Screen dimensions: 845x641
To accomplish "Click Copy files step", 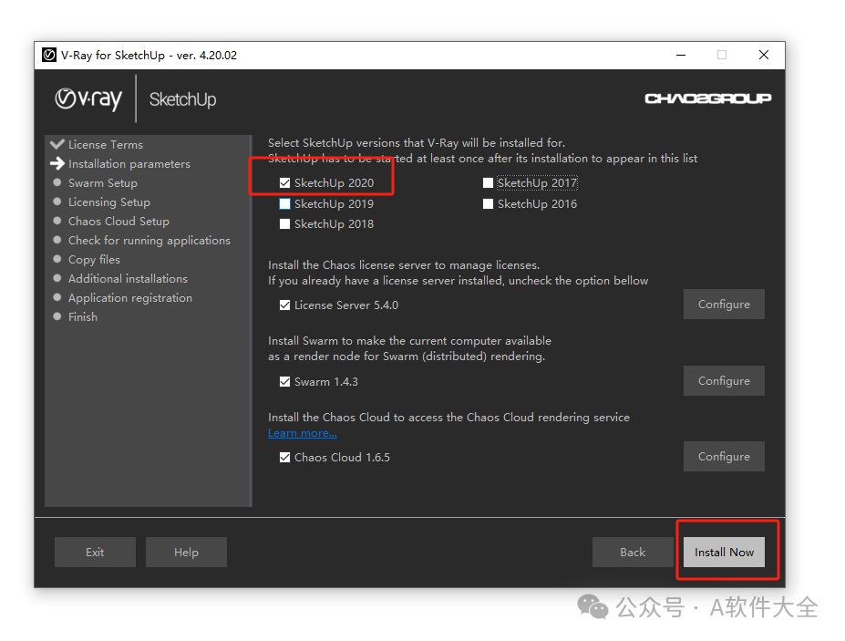I will [x=94, y=260].
